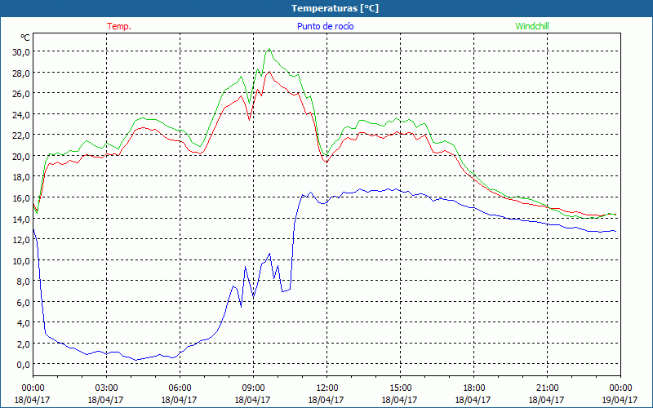Screen dimensions: 653x408
Task: Click the 09:00 time axis label
Action: pos(253,388)
